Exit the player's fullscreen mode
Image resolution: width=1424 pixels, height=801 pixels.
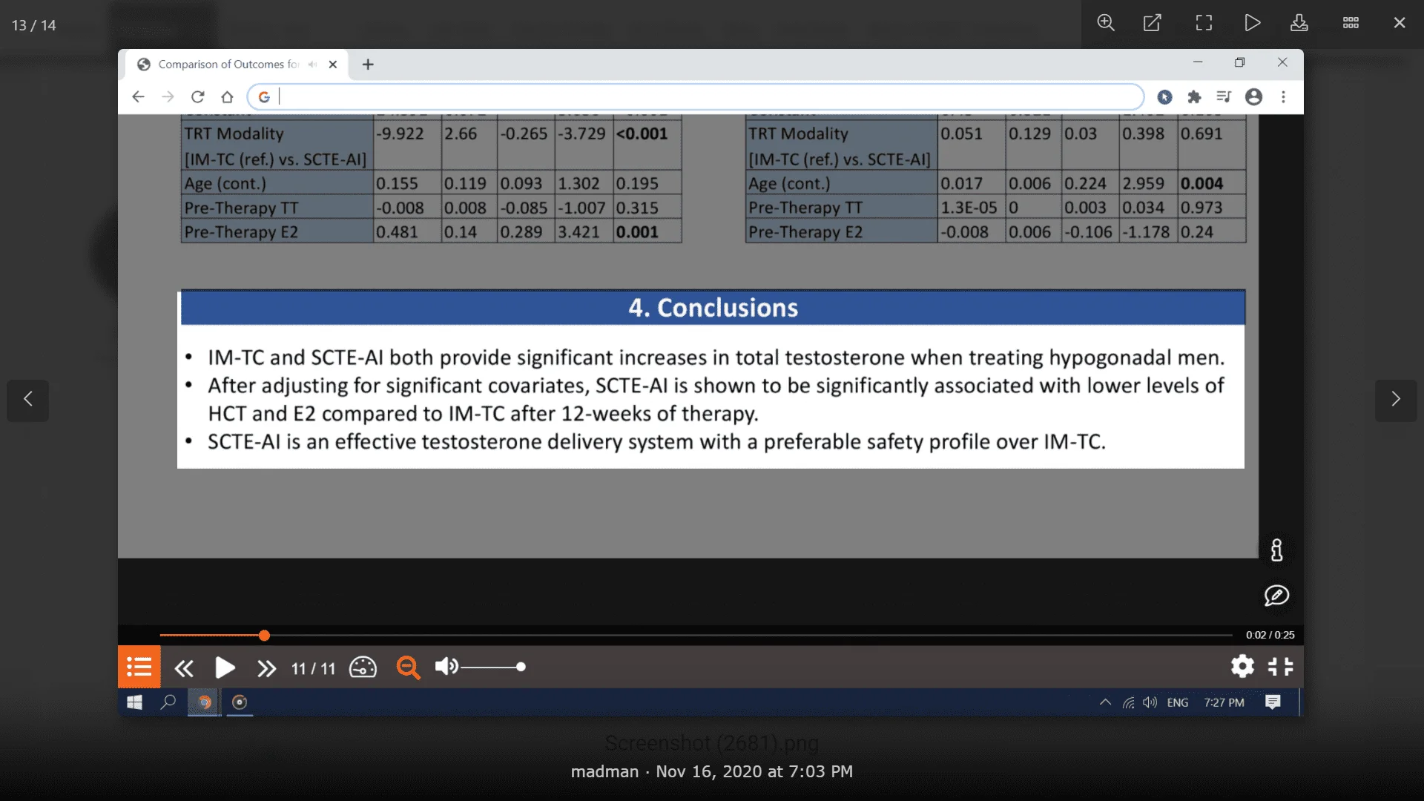1280,666
